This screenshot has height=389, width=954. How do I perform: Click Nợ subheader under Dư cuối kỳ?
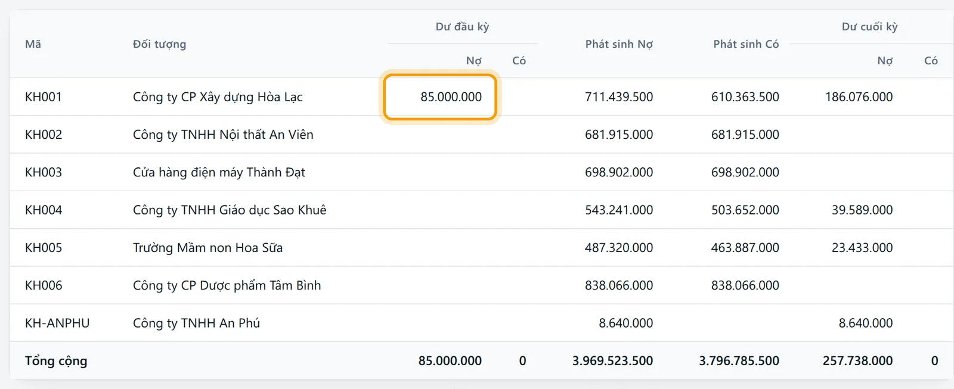885,61
